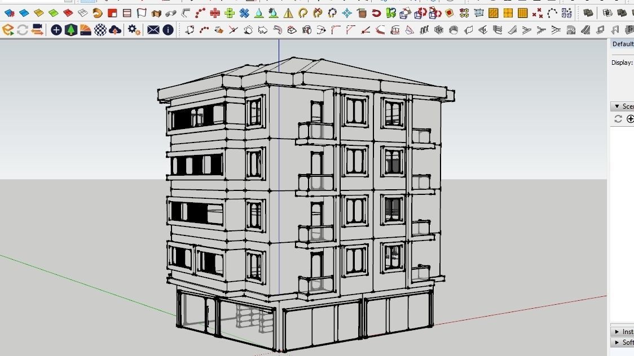Open the Default tray tab
The width and height of the screenshot is (634, 356).
tap(622, 44)
